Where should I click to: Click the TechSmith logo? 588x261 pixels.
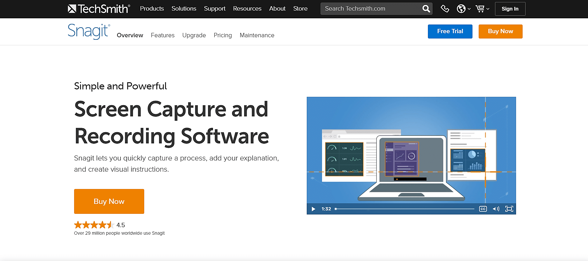pyautogui.click(x=99, y=9)
